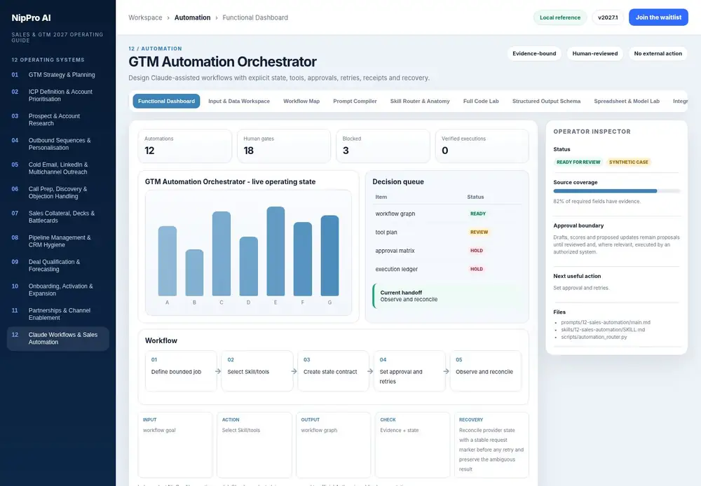Click the Join the waitlist button
The width and height of the screenshot is (701, 486).
(x=658, y=18)
